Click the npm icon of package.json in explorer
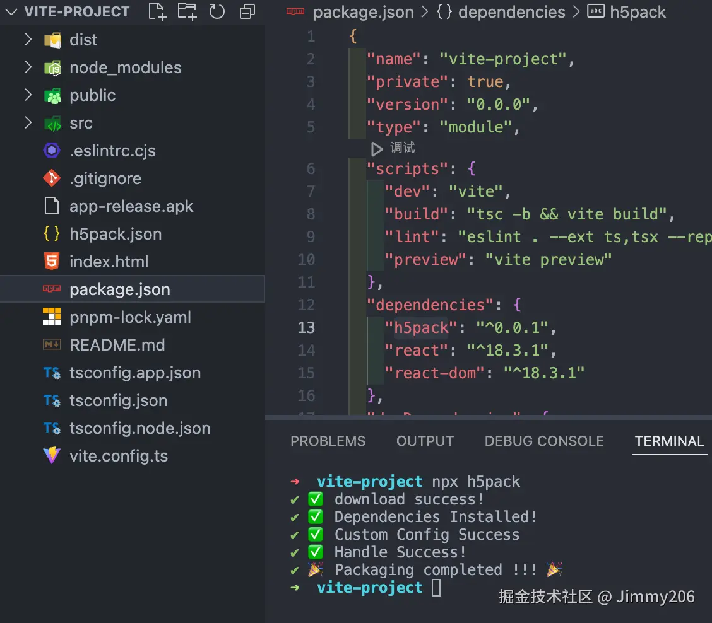The height and width of the screenshot is (623, 712). tap(52, 289)
